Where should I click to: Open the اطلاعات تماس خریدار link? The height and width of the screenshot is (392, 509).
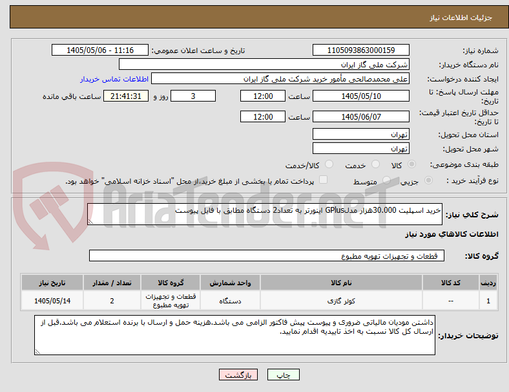(114, 79)
